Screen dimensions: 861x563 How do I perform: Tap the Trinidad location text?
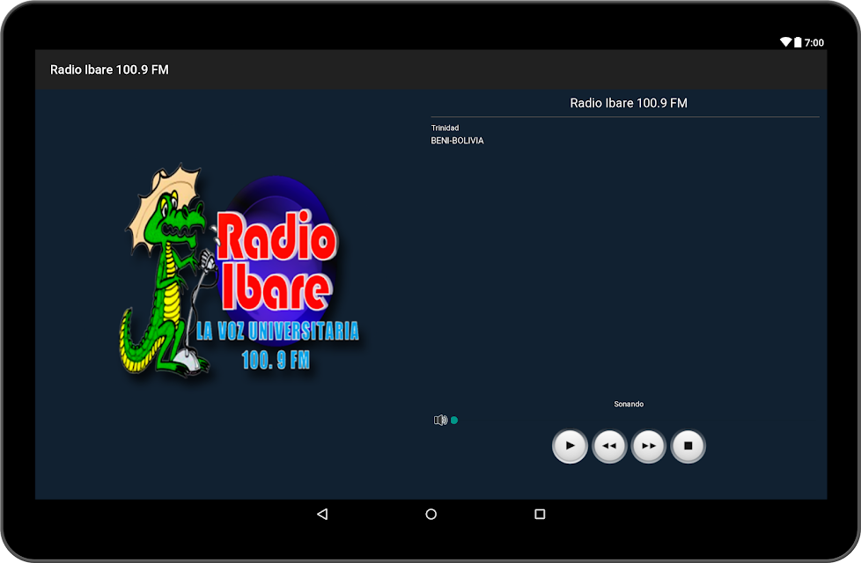click(x=445, y=128)
